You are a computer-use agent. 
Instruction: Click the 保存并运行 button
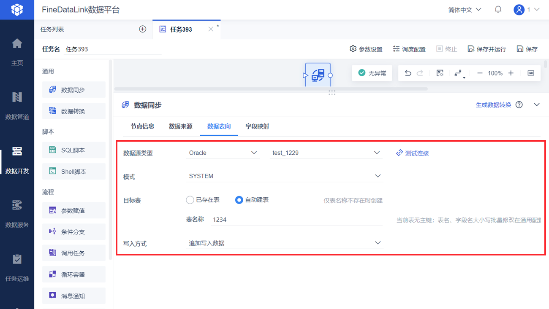486,49
